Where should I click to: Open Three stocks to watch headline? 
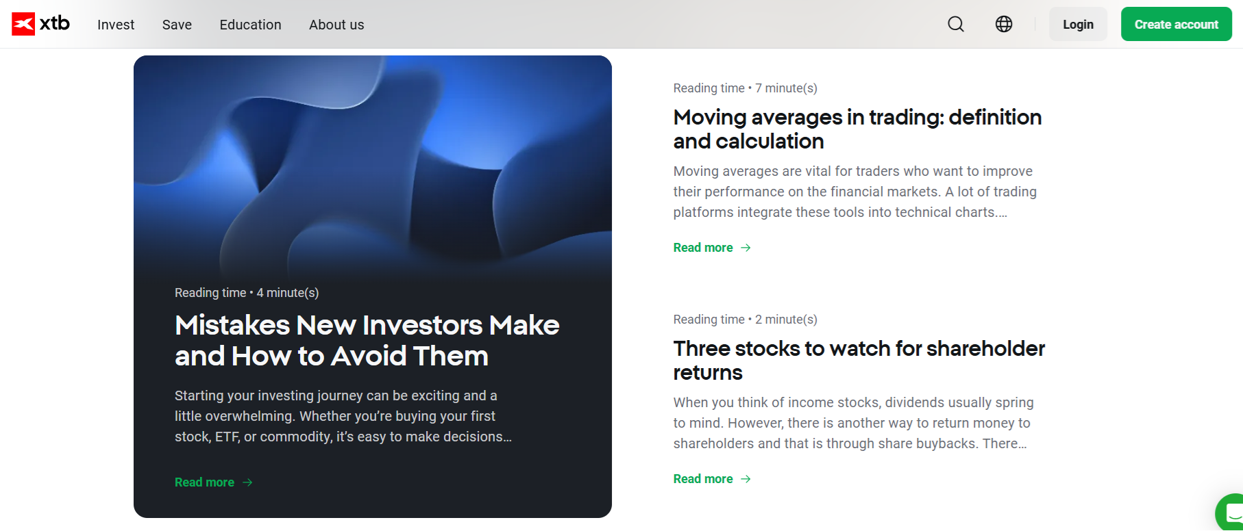pos(859,361)
